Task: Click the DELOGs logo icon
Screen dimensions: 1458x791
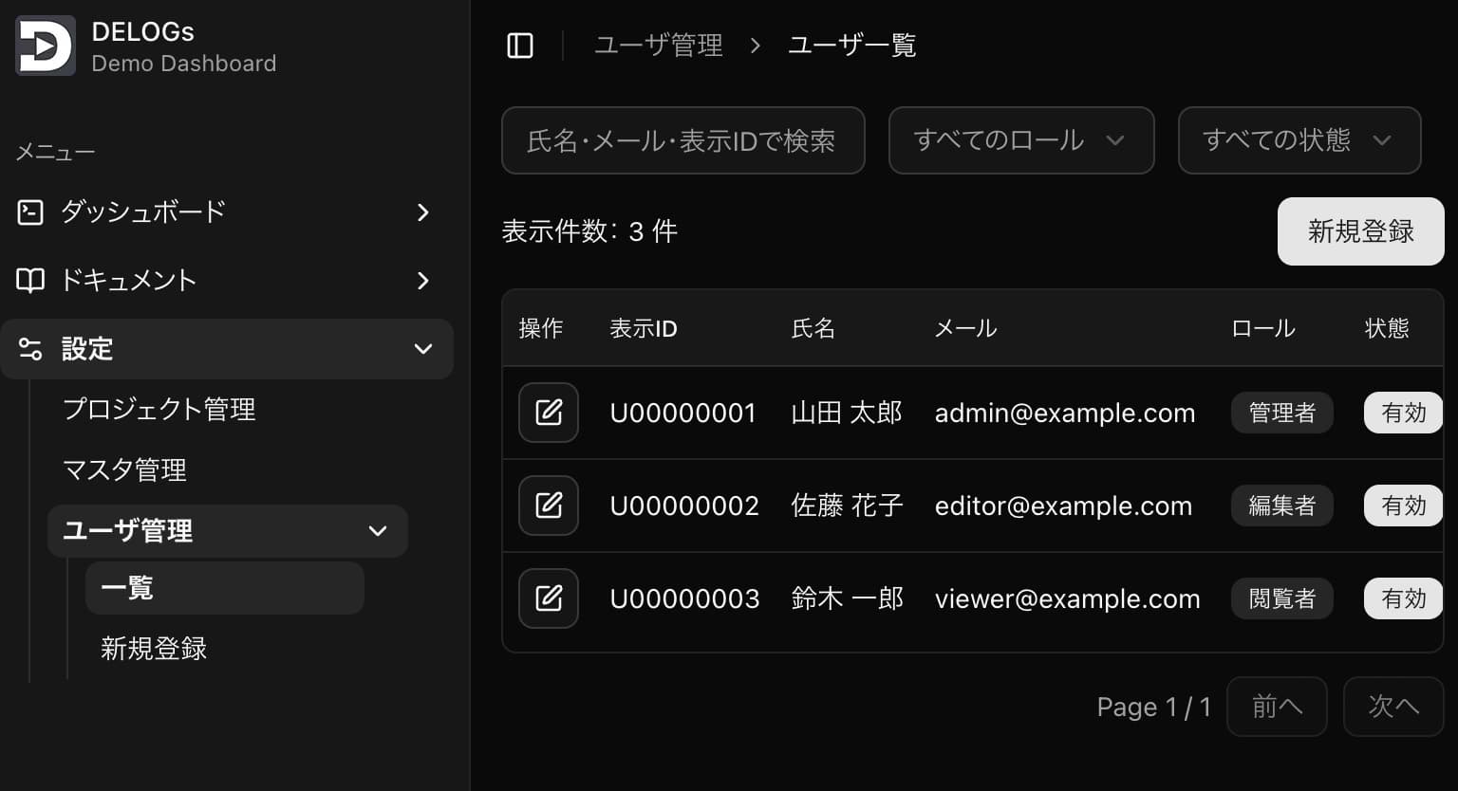Action: point(46,46)
